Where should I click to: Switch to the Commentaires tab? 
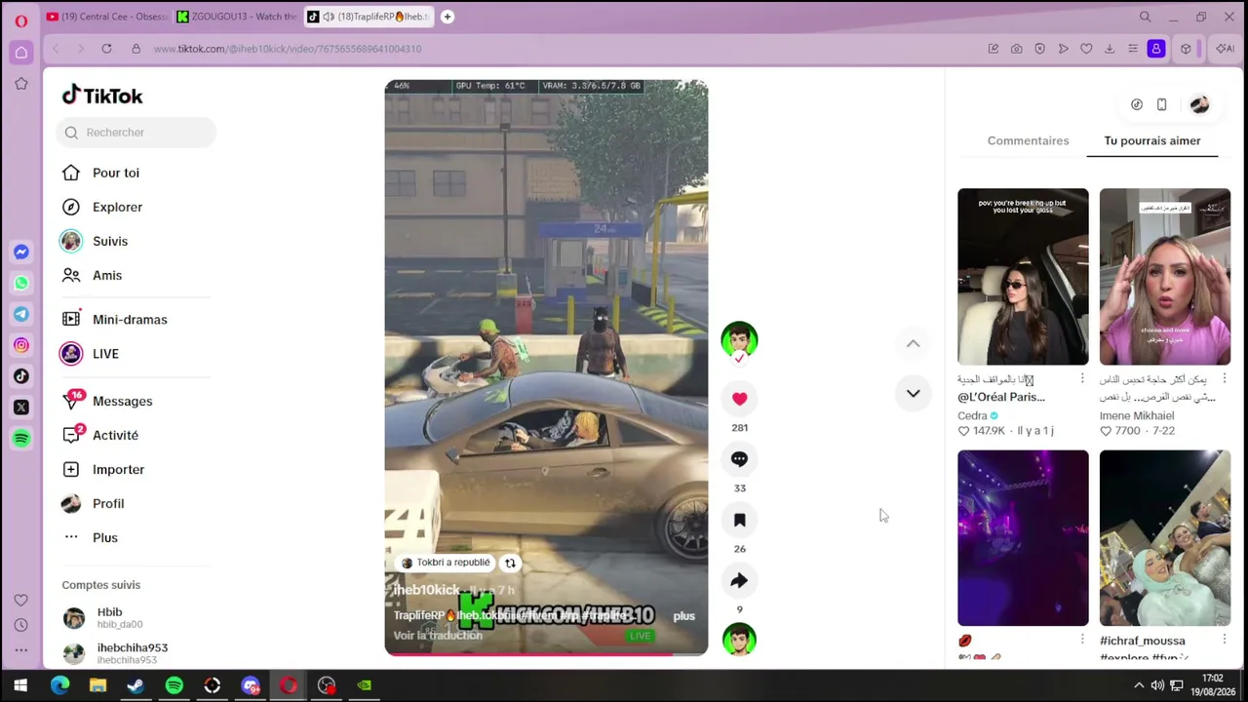pos(1028,140)
